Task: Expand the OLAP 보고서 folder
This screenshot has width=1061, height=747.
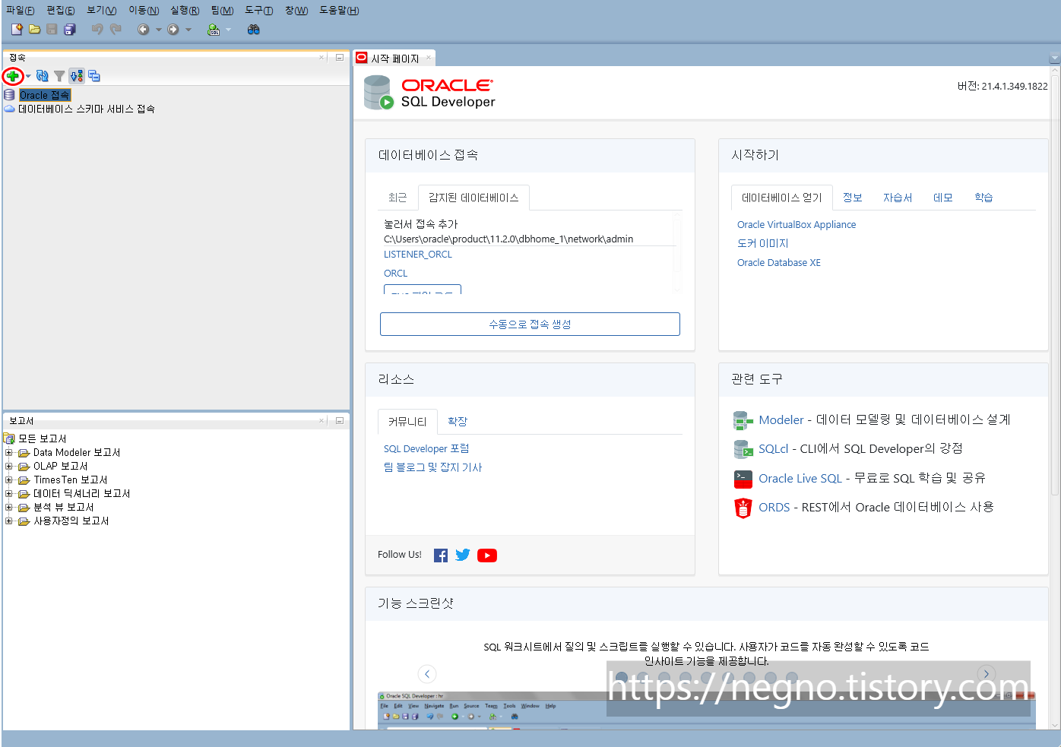Action: pos(9,466)
